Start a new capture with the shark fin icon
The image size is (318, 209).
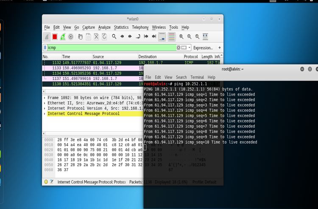[47, 37]
